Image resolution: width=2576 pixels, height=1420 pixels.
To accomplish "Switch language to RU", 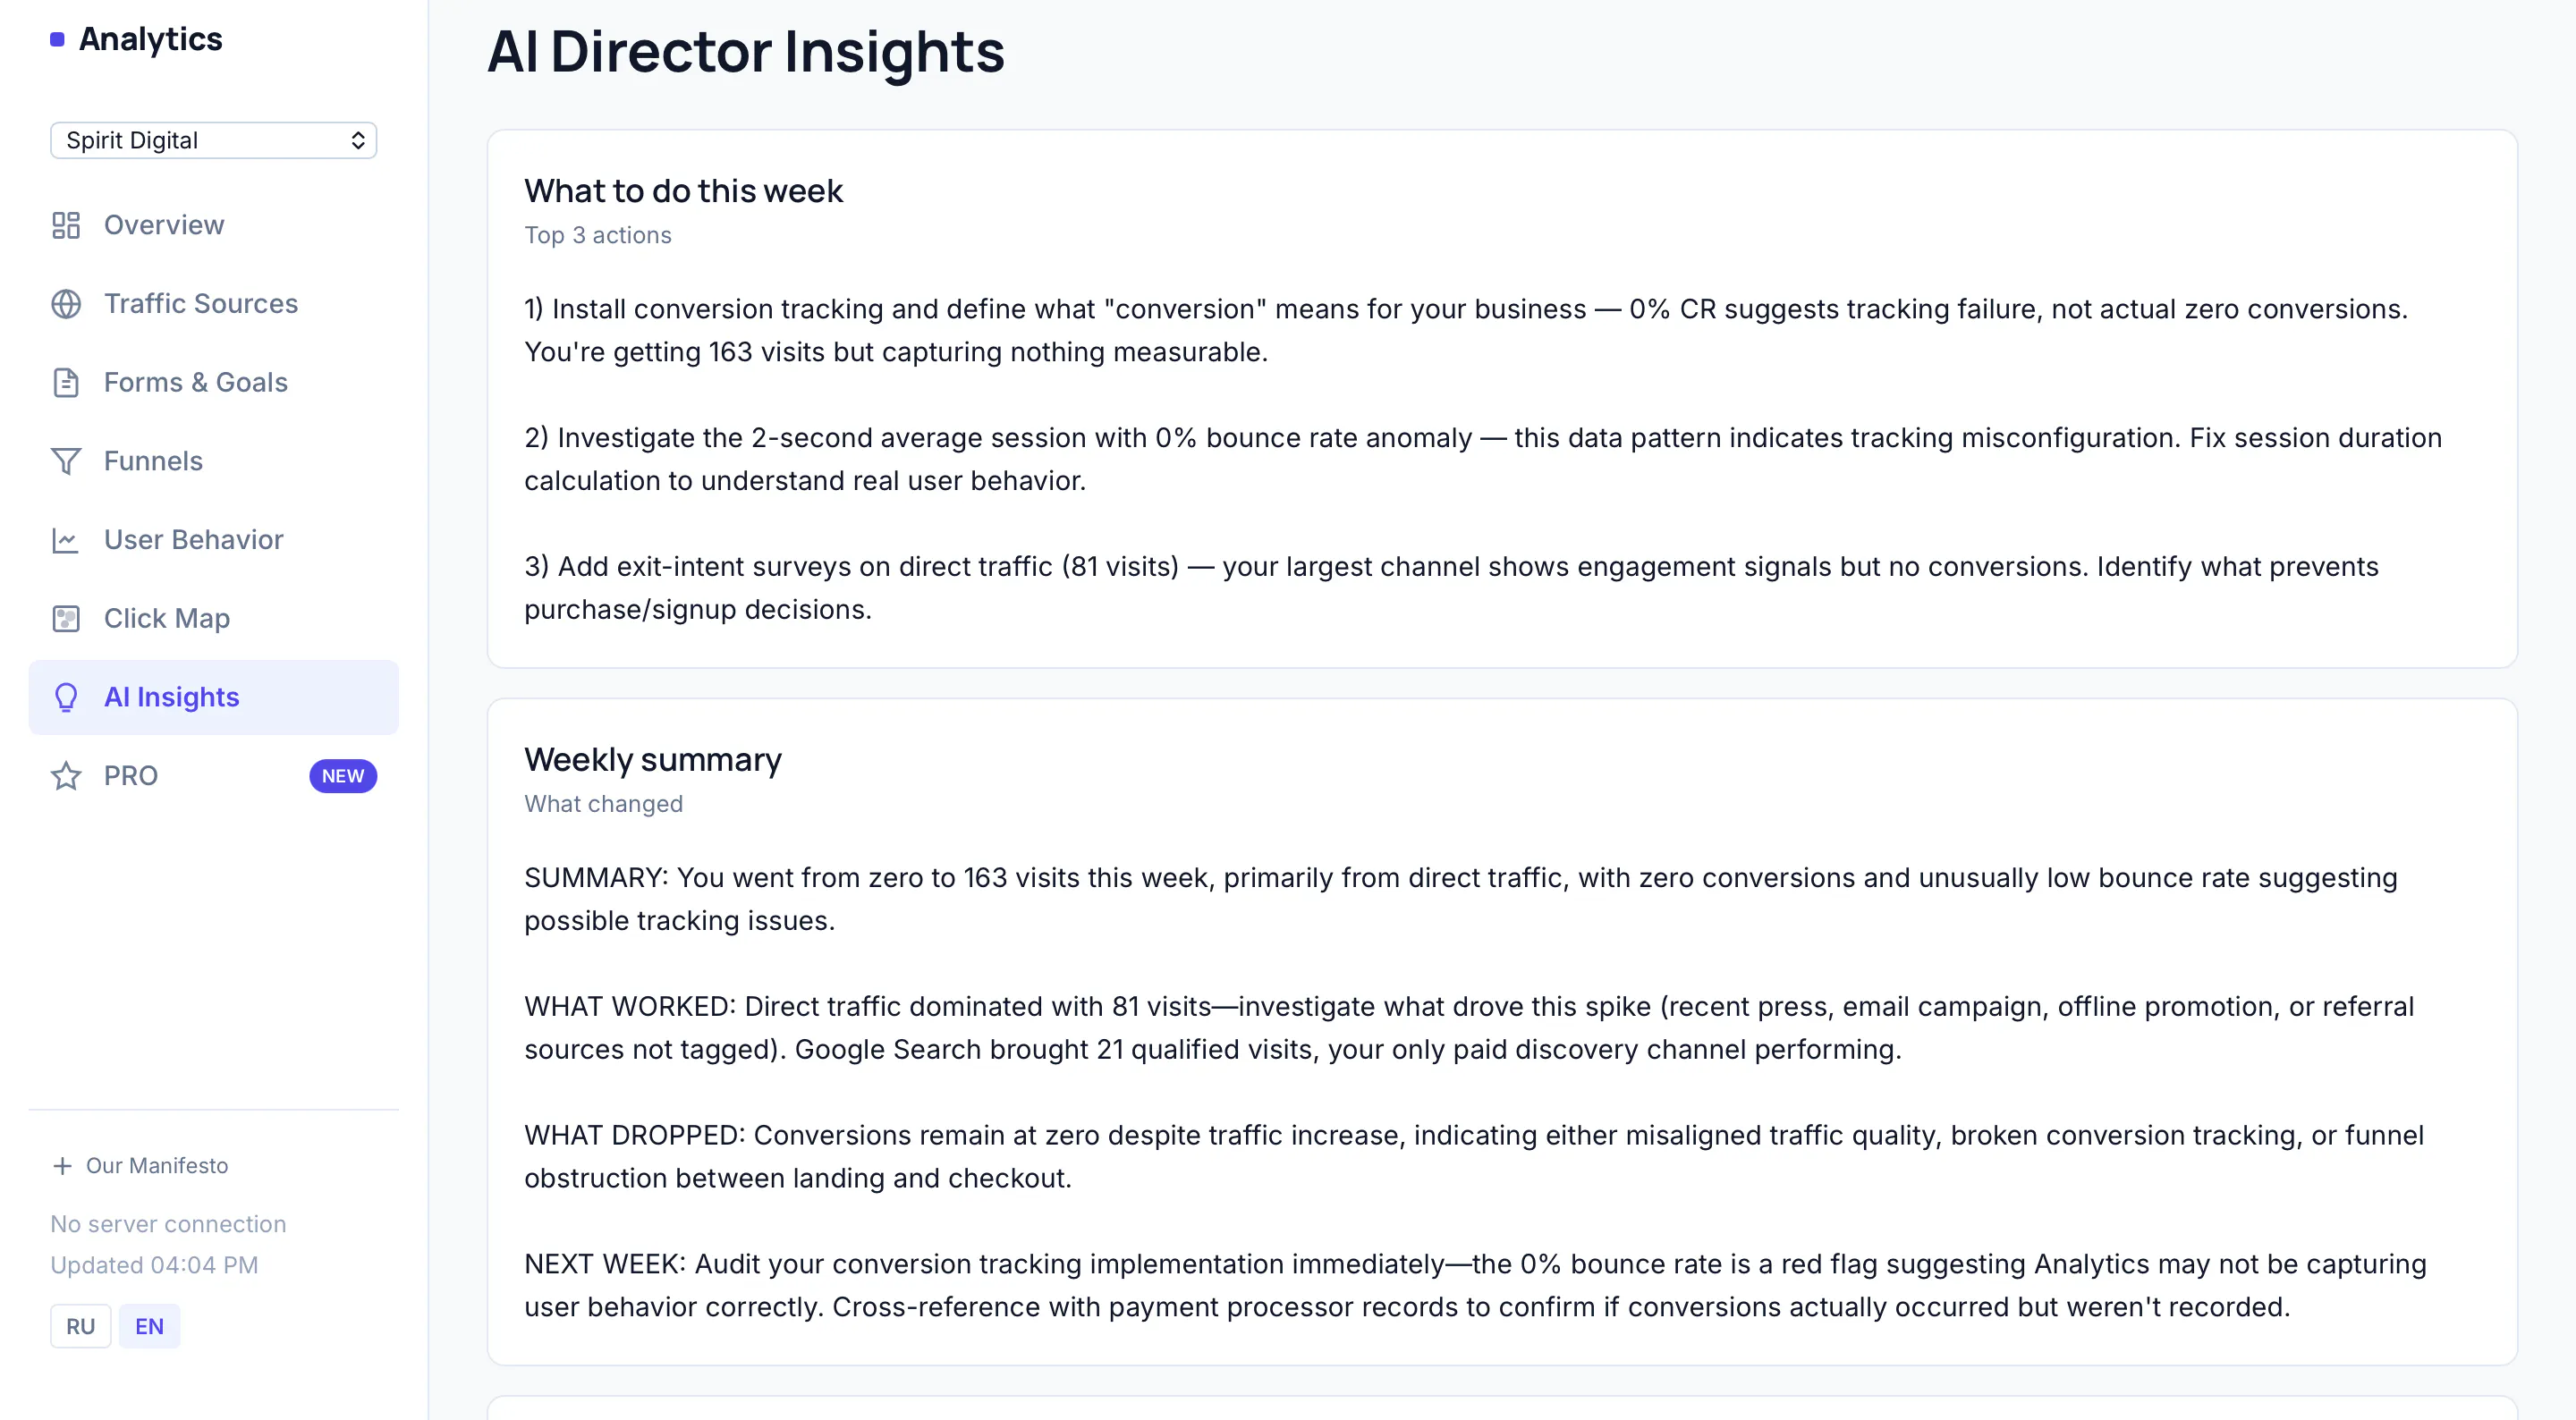I will coord(80,1326).
